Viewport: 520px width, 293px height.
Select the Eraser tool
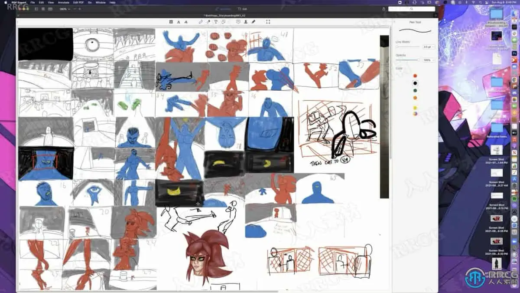pyautogui.click(x=208, y=22)
